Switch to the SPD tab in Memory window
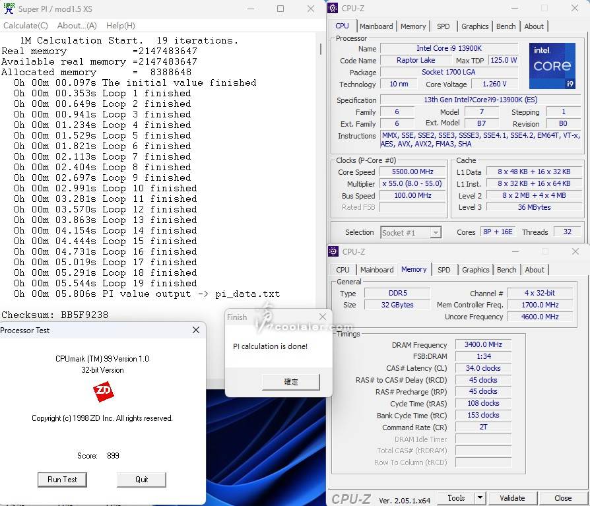The image size is (590, 506). (x=444, y=270)
